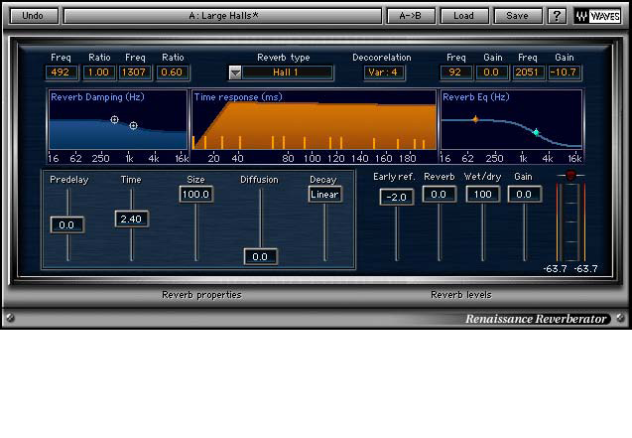The height and width of the screenshot is (438, 632).
Task: Toggle the A->B setup switch
Action: 411,16
